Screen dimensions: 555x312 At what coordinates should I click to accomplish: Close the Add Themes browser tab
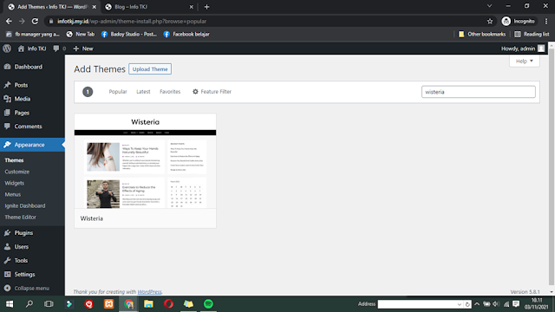tap(95, 7)
